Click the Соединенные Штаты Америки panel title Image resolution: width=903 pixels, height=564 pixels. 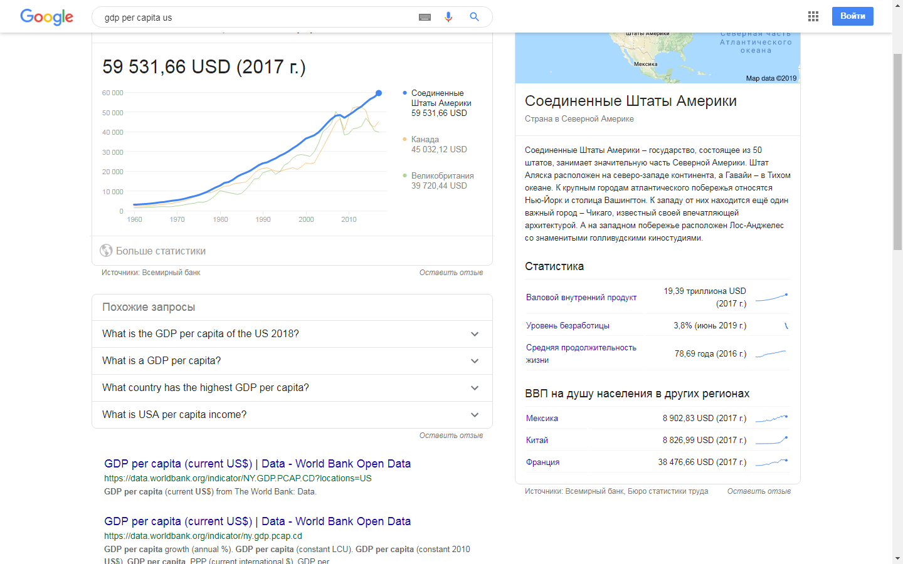630,101
